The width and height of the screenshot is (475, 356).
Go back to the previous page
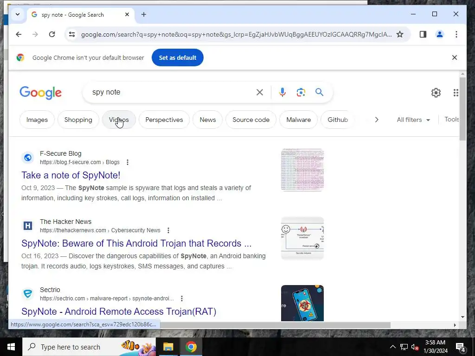pos(19,34)
